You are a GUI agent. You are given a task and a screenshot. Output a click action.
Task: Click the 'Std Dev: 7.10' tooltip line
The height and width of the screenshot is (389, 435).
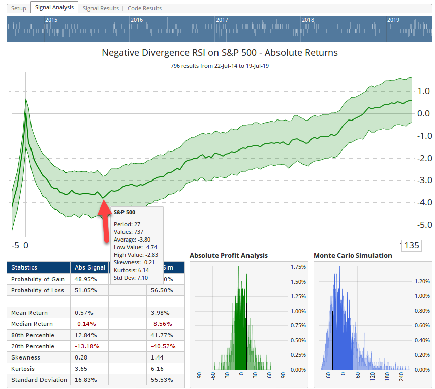point(131,278)
